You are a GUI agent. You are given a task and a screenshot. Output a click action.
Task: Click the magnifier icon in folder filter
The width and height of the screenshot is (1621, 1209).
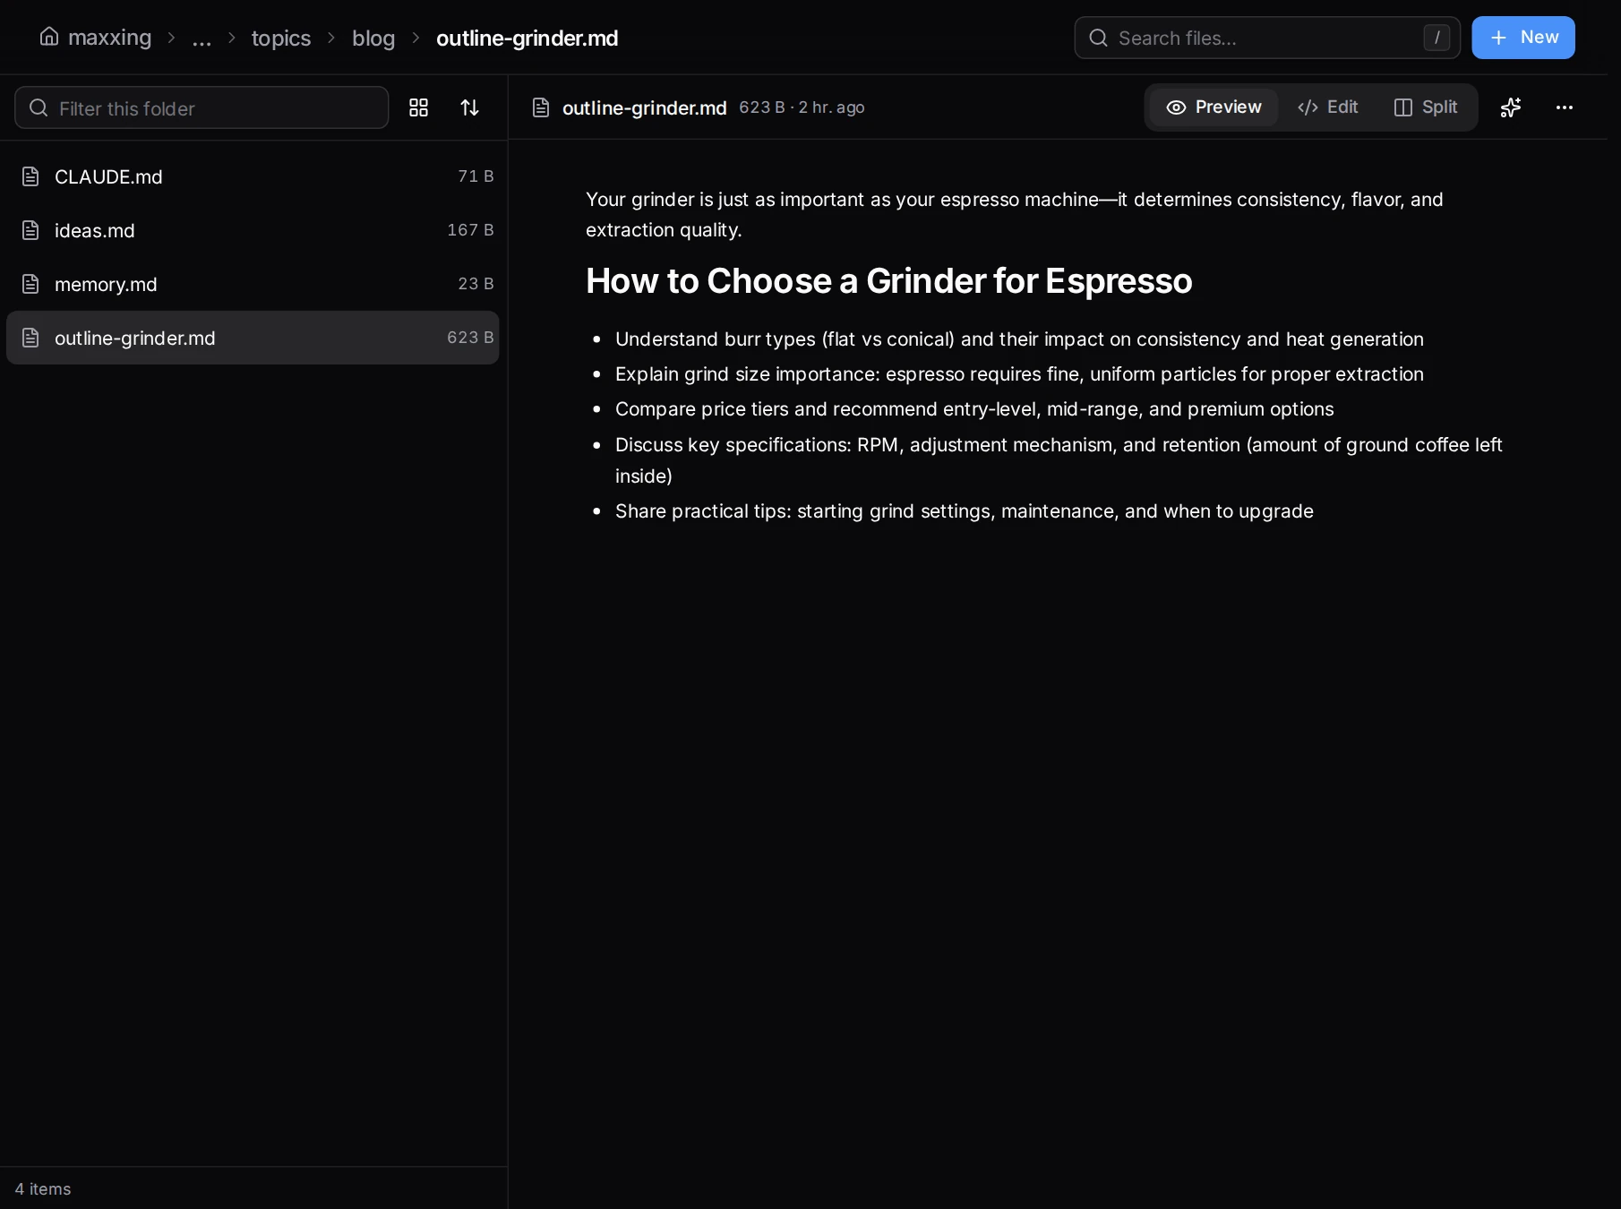tap(39, 107)
